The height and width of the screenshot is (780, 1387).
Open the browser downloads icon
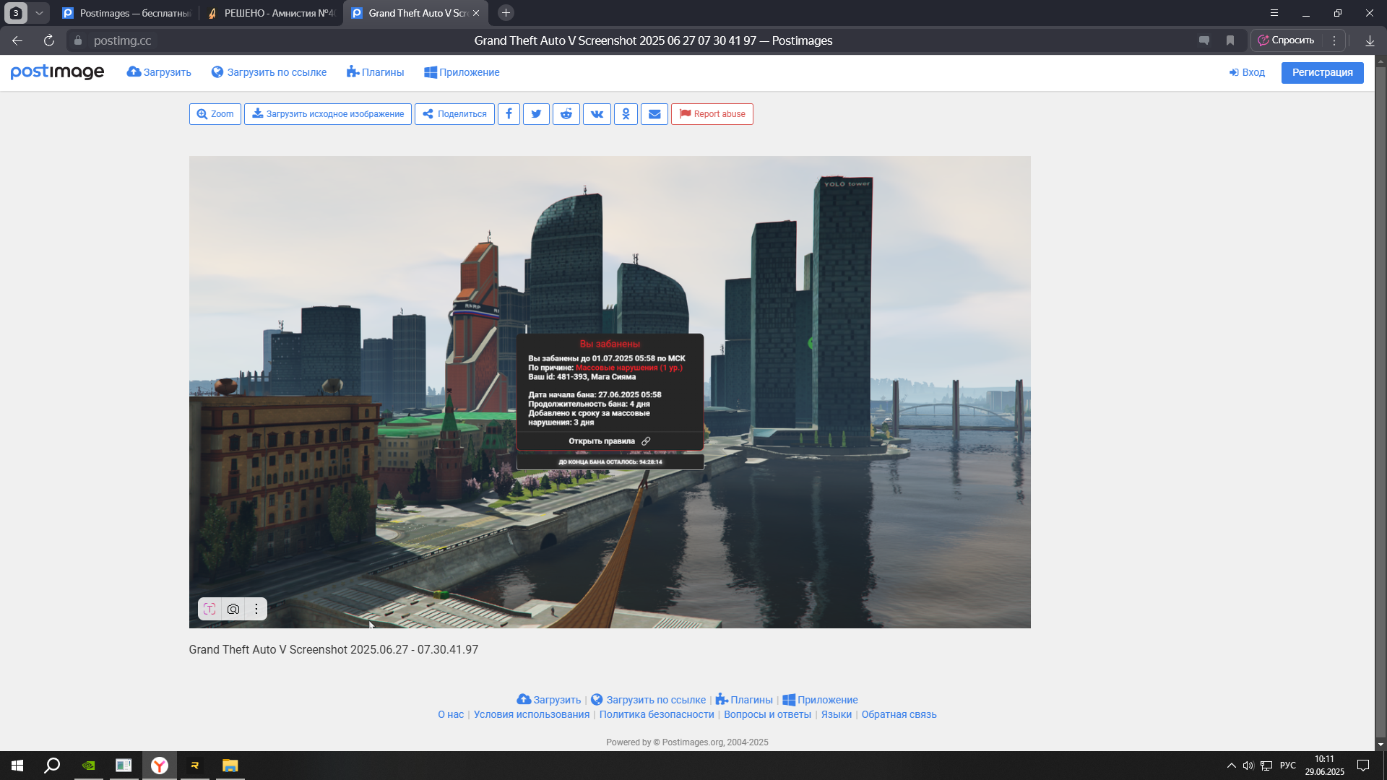(1369, 40)
